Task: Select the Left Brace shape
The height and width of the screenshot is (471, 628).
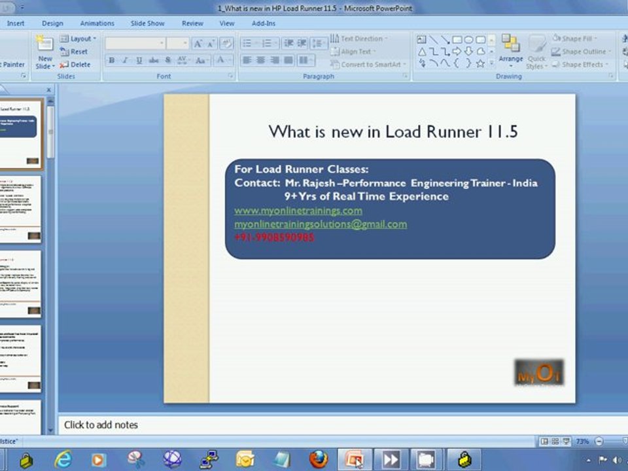Action: [457, 63]
